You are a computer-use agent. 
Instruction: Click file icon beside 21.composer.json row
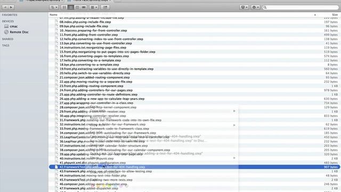(x=56, y=77)
